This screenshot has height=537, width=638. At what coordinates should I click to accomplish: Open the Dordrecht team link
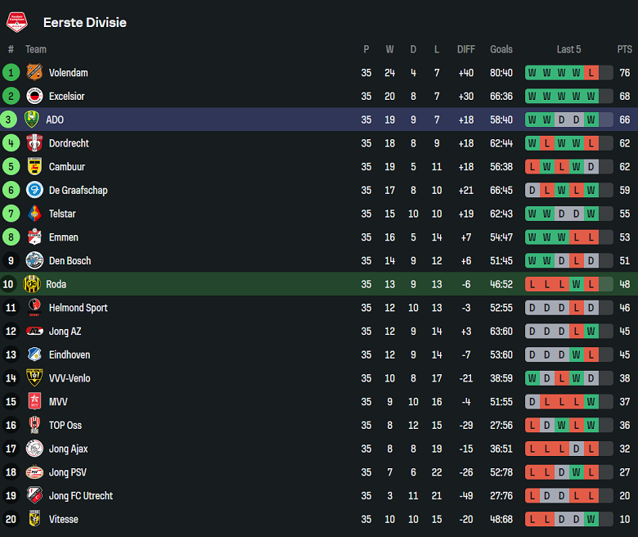[x=69, y=143]
